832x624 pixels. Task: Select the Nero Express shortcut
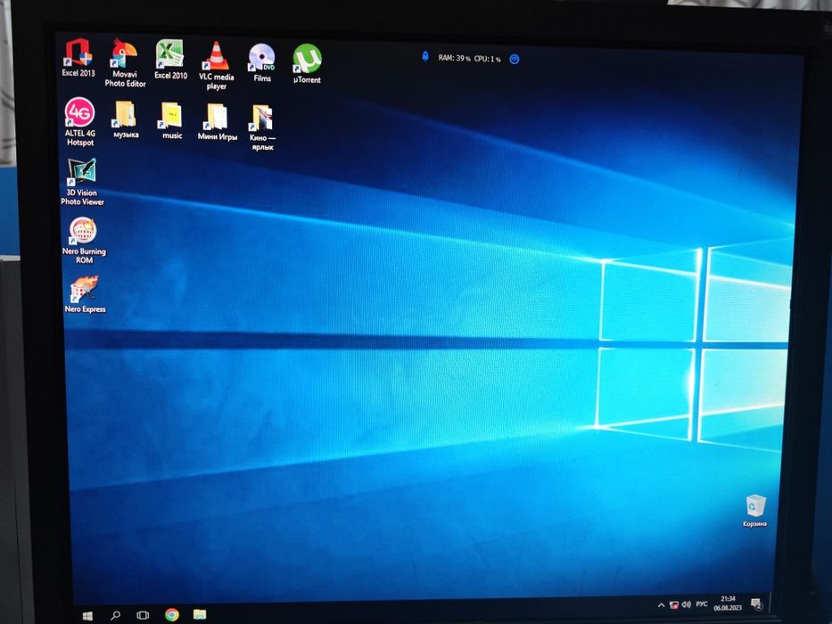(85, 294)
